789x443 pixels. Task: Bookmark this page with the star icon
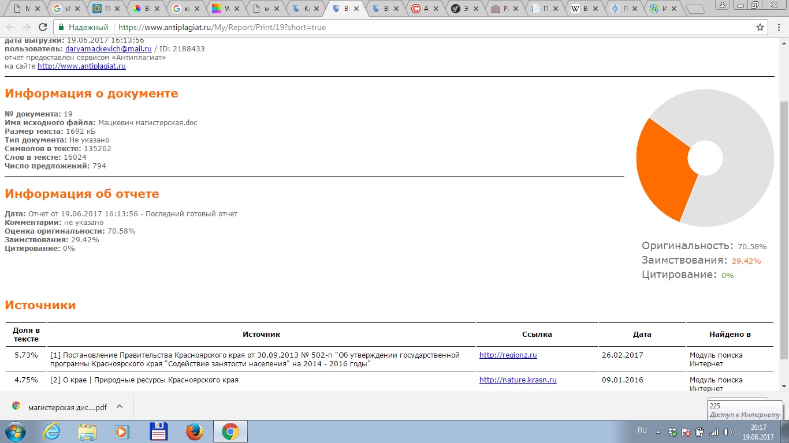click(760, 27)
